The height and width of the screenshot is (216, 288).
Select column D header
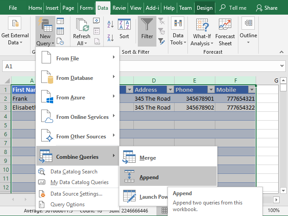pos(154,81)
